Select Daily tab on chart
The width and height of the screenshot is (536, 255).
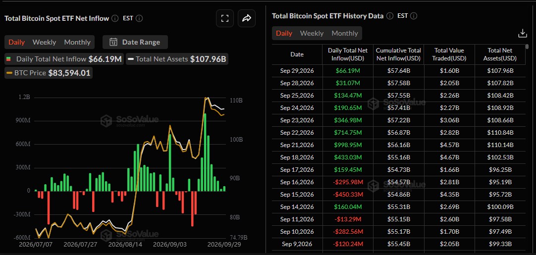pos(16,42)
